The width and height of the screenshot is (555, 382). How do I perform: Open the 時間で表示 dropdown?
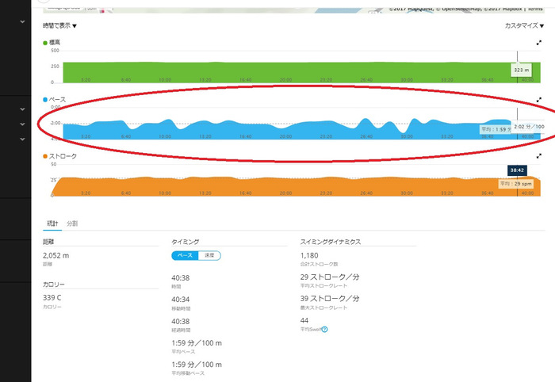pos(59,25)
